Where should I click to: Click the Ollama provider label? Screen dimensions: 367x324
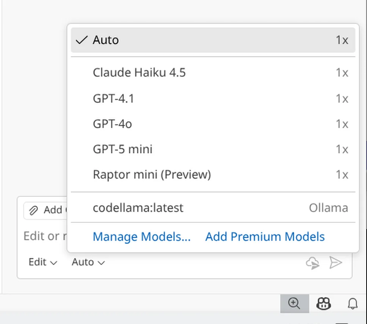click(x=328, y=208)
